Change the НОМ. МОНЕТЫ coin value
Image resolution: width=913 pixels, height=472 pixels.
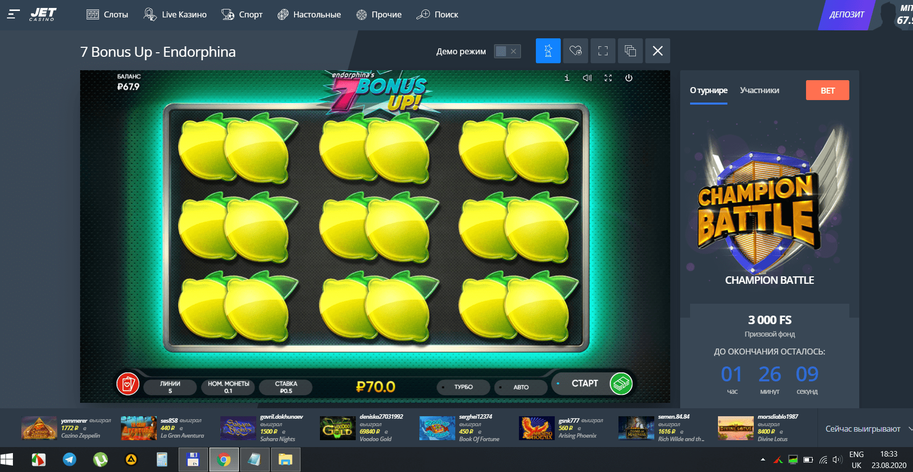point(228,387)
